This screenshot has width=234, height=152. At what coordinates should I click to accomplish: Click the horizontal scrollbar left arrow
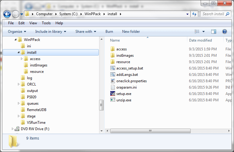107,131
